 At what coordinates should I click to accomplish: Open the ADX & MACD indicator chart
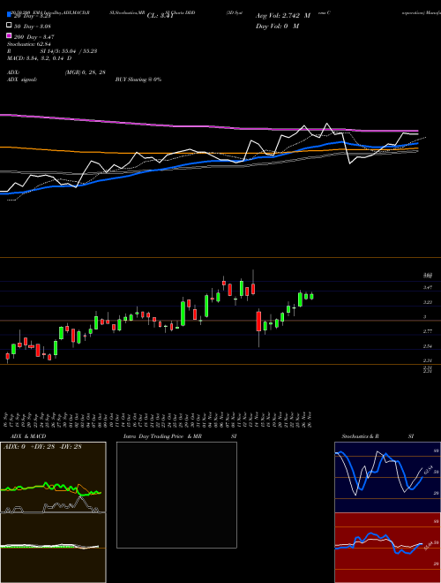53,512
